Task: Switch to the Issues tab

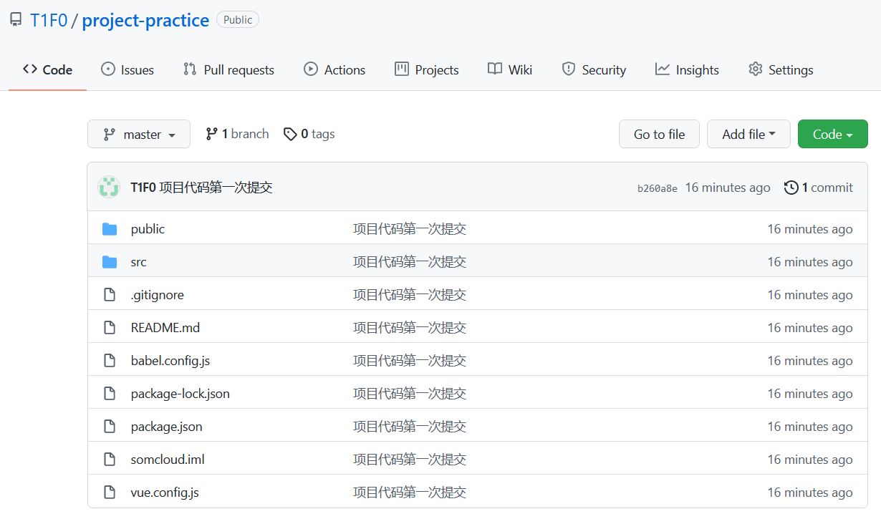Action: click(x=127, y=69)
